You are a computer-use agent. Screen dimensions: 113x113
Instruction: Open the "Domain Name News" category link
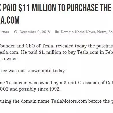[x=78, y=32]
